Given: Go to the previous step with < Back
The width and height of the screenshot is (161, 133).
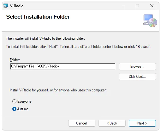Looking at the screenshot, I should click(x=112, y=123).
